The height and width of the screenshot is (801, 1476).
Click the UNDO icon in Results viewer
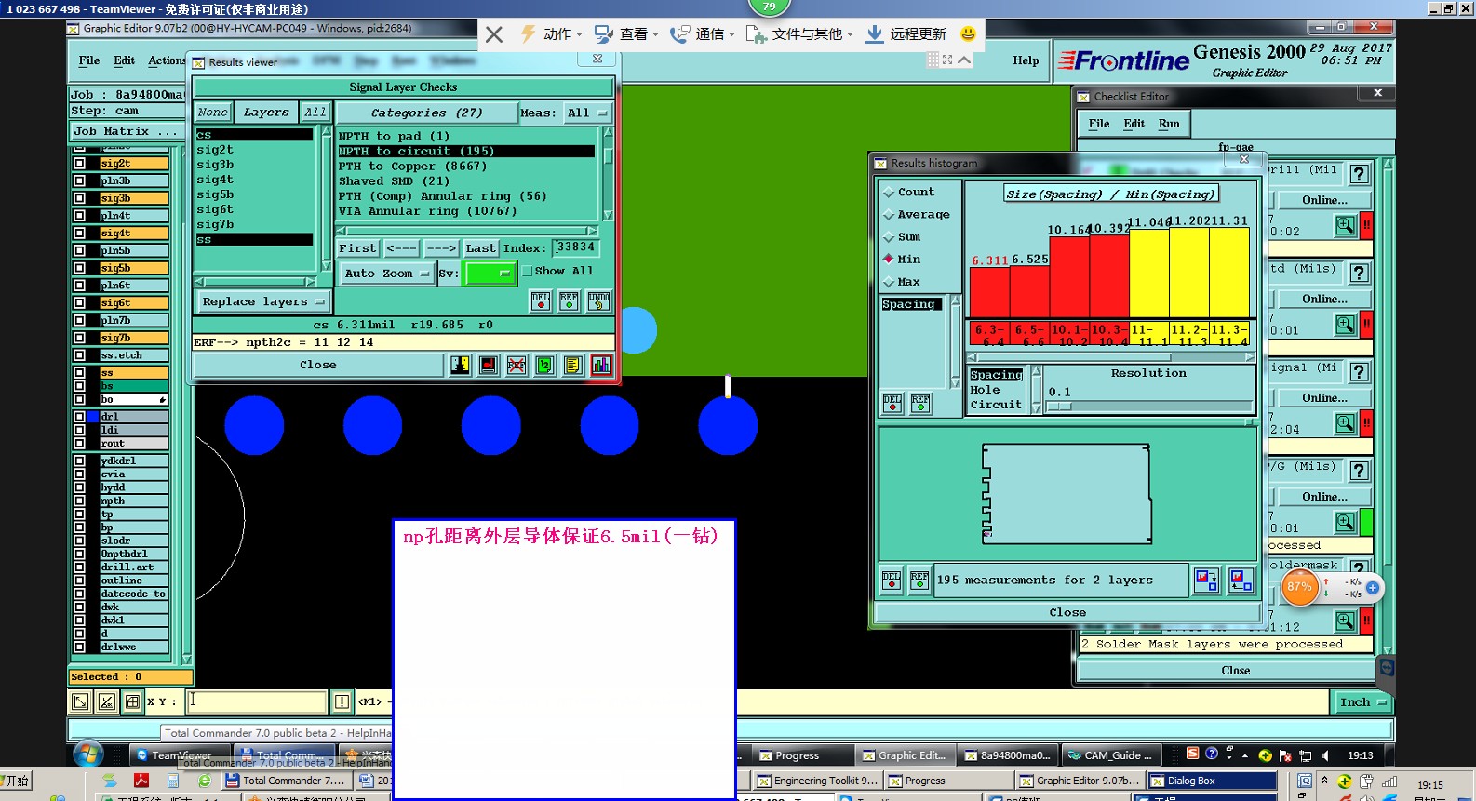599,300
